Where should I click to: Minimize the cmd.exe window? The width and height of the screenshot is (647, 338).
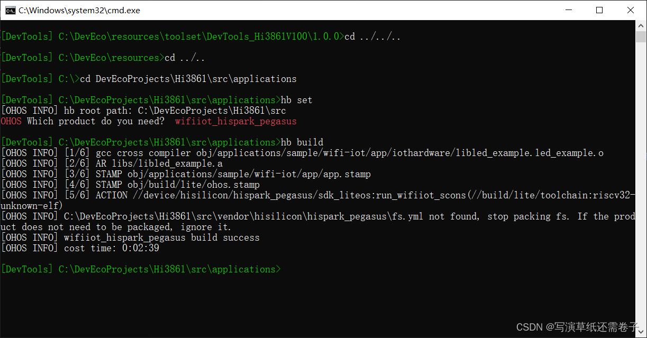[568, 10]
